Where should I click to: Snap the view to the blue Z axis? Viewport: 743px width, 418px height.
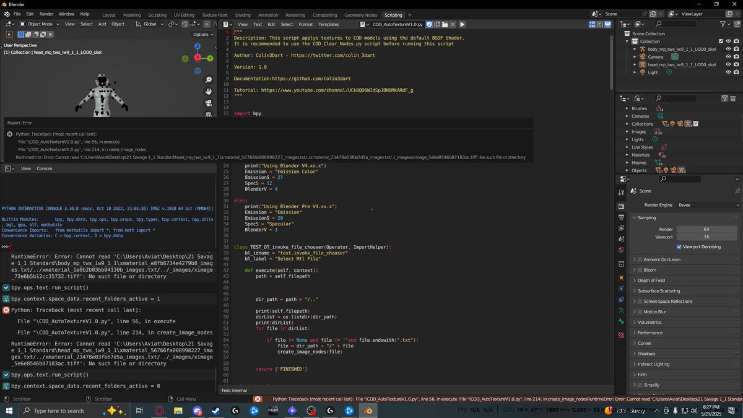pyautogui.click(x=198, y=46)
